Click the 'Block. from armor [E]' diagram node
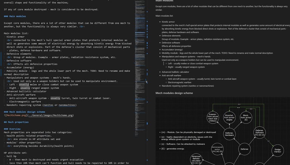 pyautogui.click(x=246, y=118)
